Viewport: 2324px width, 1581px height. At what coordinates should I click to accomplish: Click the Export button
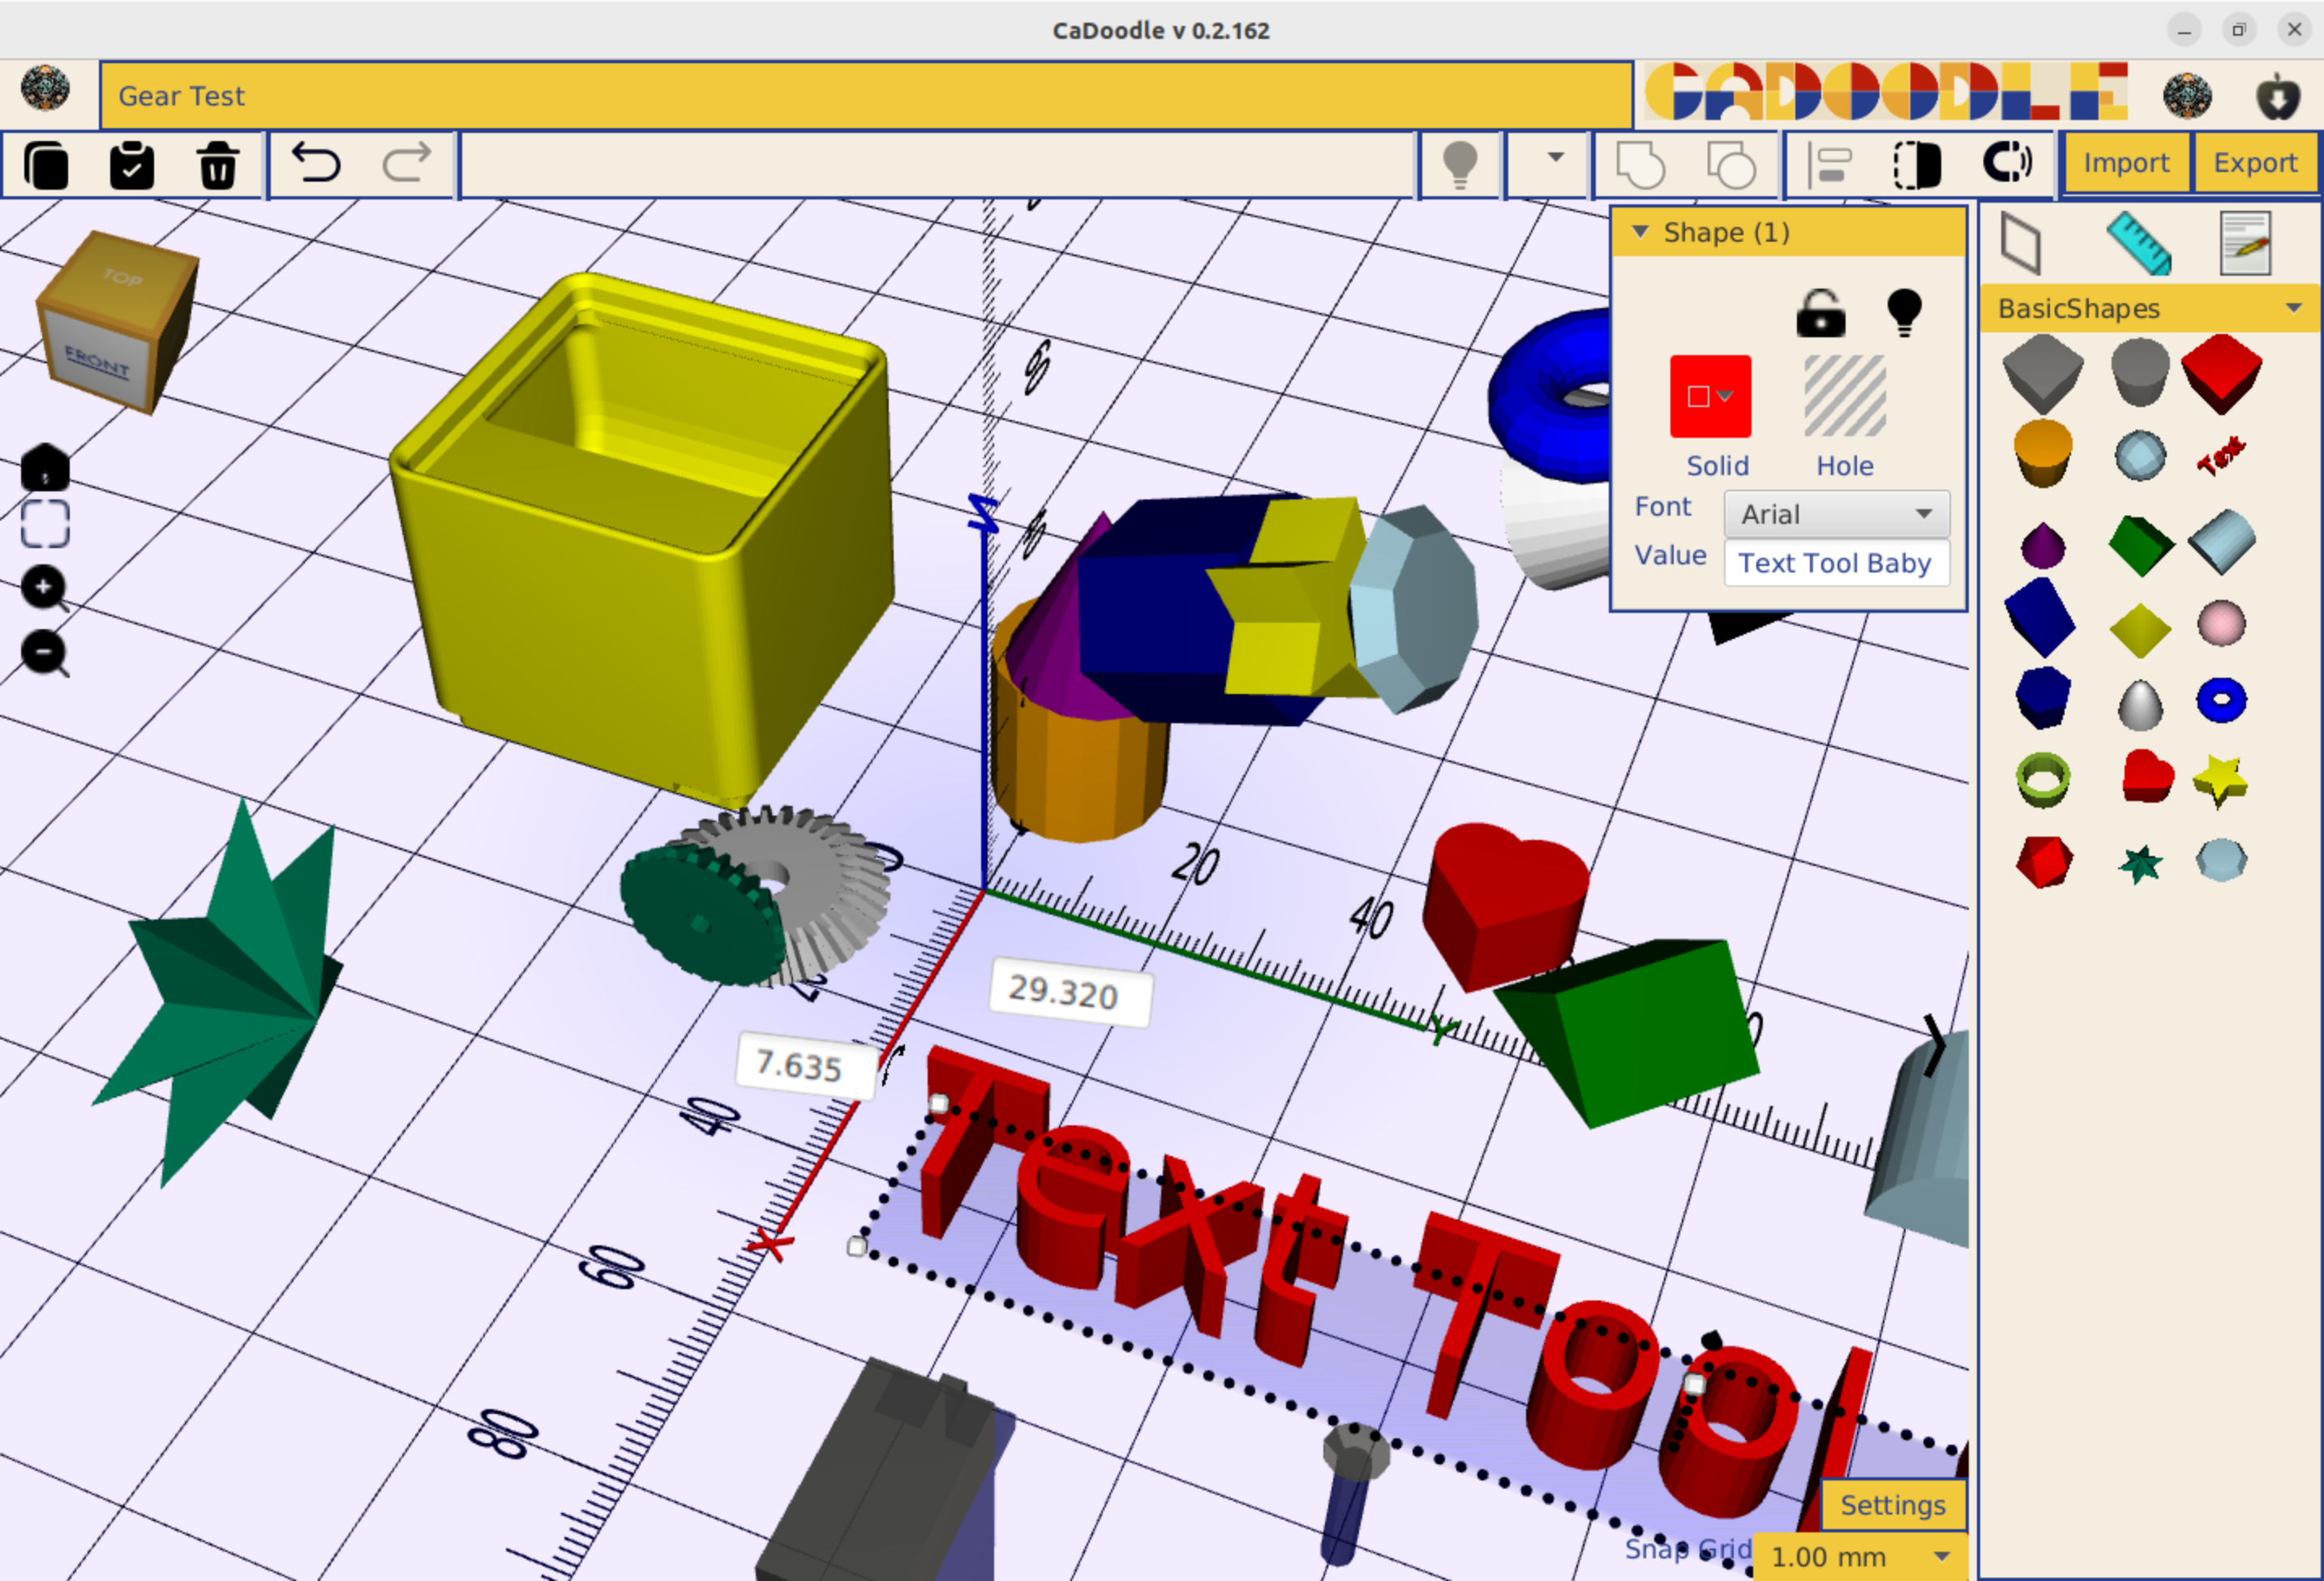pyautogui.click(x=2254, y=163)
